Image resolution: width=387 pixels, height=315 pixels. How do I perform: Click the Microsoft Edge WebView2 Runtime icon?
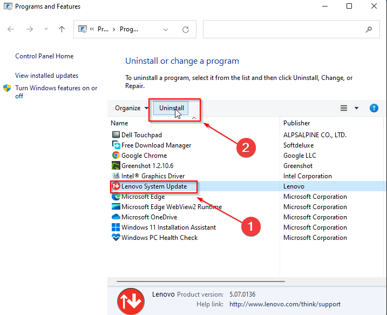(x=116, y=206)
